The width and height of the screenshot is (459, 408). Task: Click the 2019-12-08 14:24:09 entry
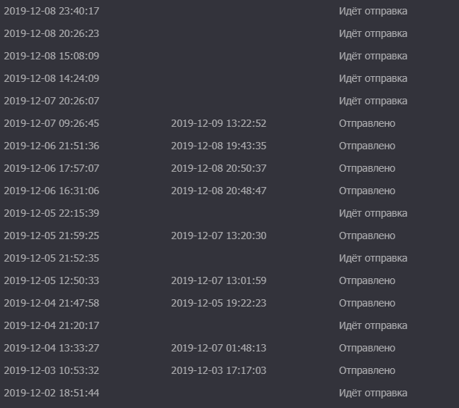pos(51,78)
